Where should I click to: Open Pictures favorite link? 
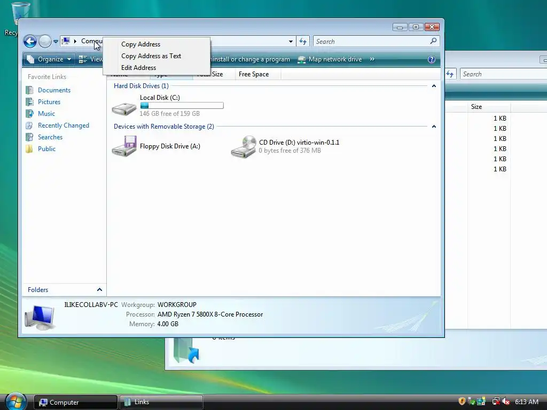[x=49, y=102]
